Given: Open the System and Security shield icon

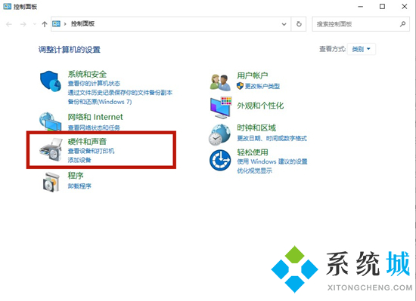Looking at the screenshot, I should [51, 81].
